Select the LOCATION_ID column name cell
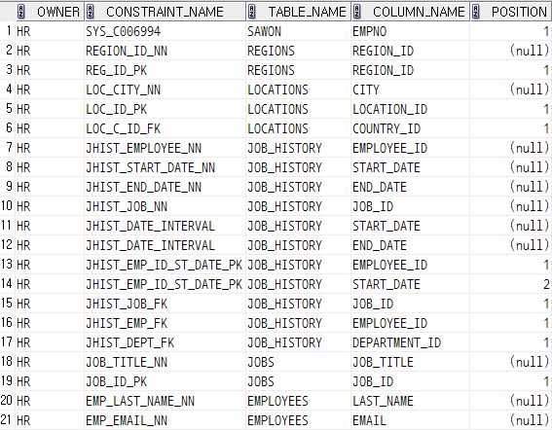Screen dimensions: 552x430 pos(411,109)
